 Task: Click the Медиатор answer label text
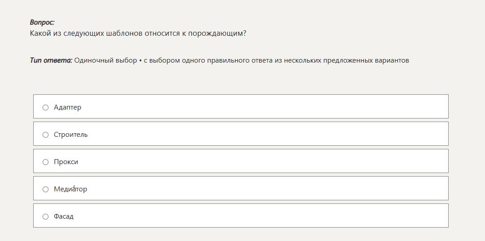[x=70, y=189]
